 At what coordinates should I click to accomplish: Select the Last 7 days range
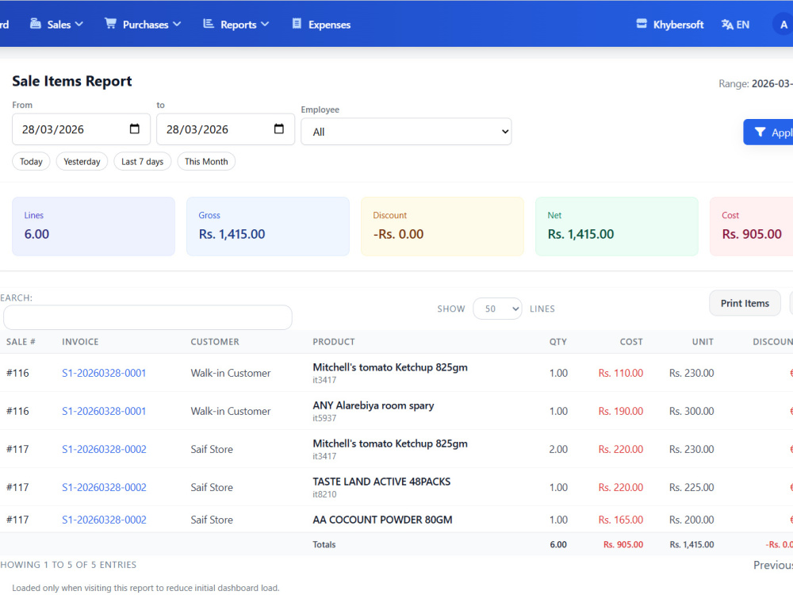pos(143,161)
